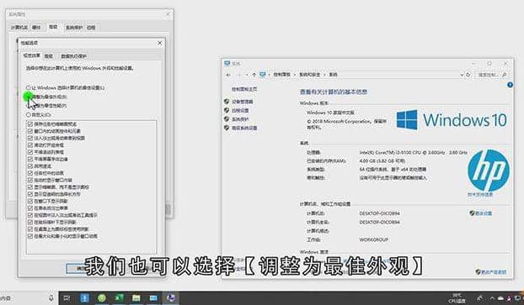The image size is (524, 305).
Task: Go back in the System window
Action: pyautogui.click(x=228, y=75)
